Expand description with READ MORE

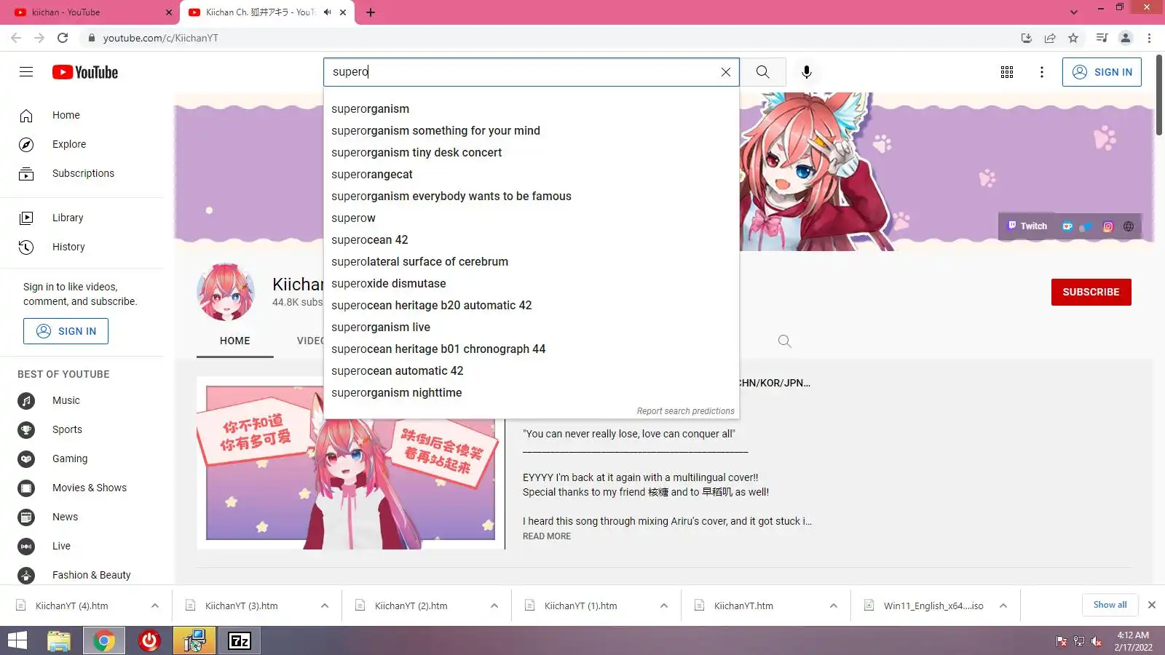[547, 536]
